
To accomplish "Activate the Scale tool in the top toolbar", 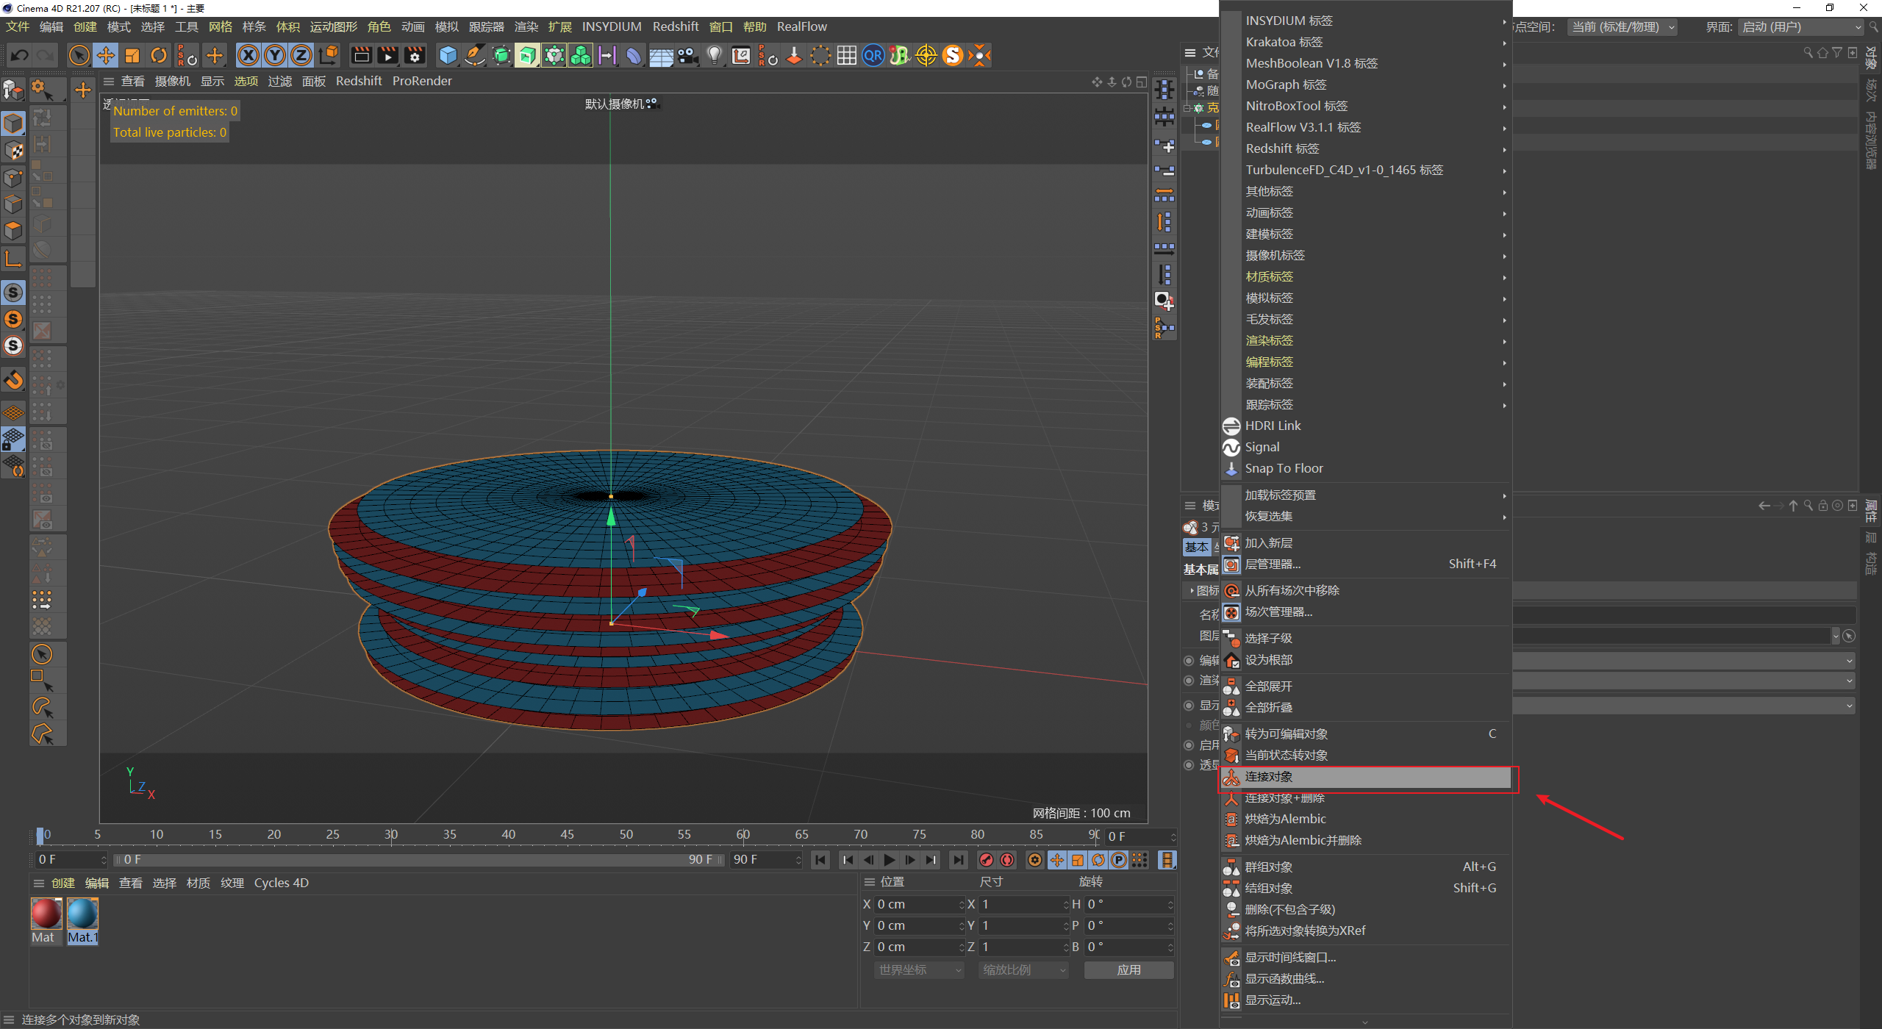I will point(132,55).
